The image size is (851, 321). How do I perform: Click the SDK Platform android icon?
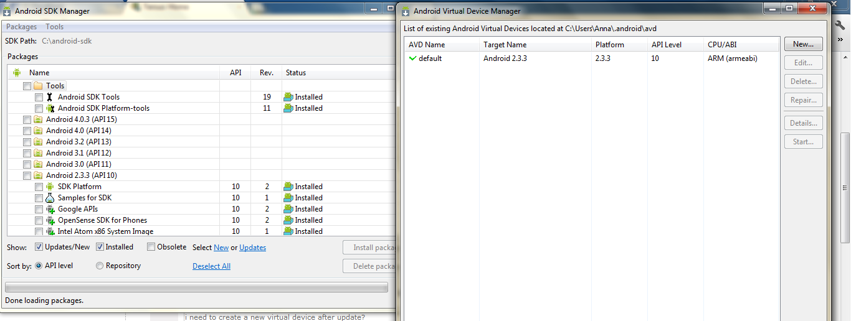click(x=50, y=187)
